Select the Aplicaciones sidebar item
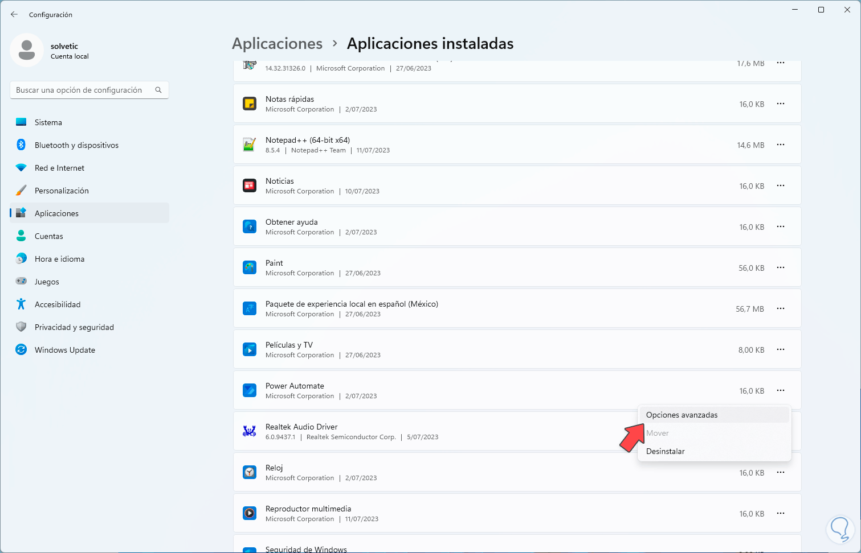This screenshot has width=861, height=553. click(x=89, y=213)
